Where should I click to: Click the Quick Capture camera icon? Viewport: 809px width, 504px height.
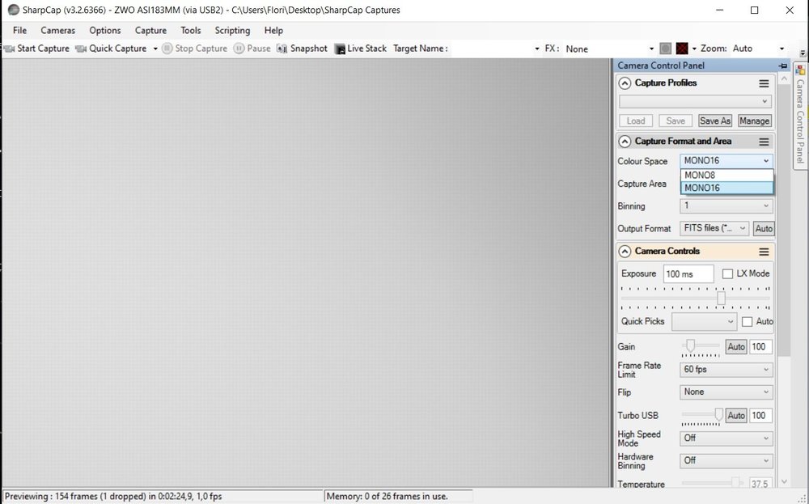(x=80, y=49)
